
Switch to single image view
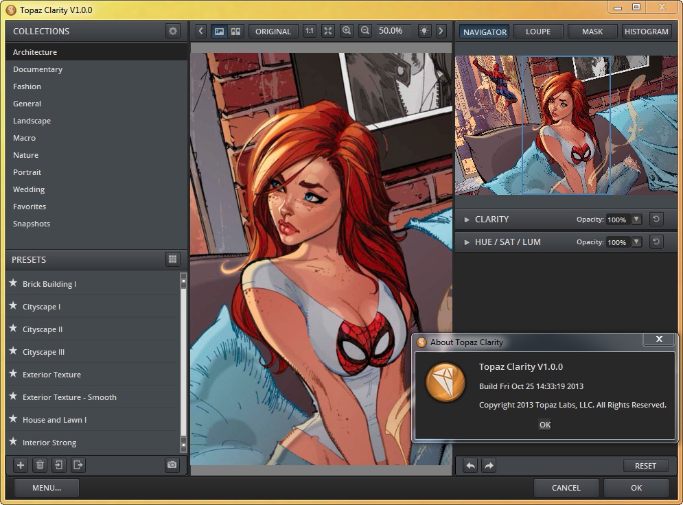[x=219, y=31]
